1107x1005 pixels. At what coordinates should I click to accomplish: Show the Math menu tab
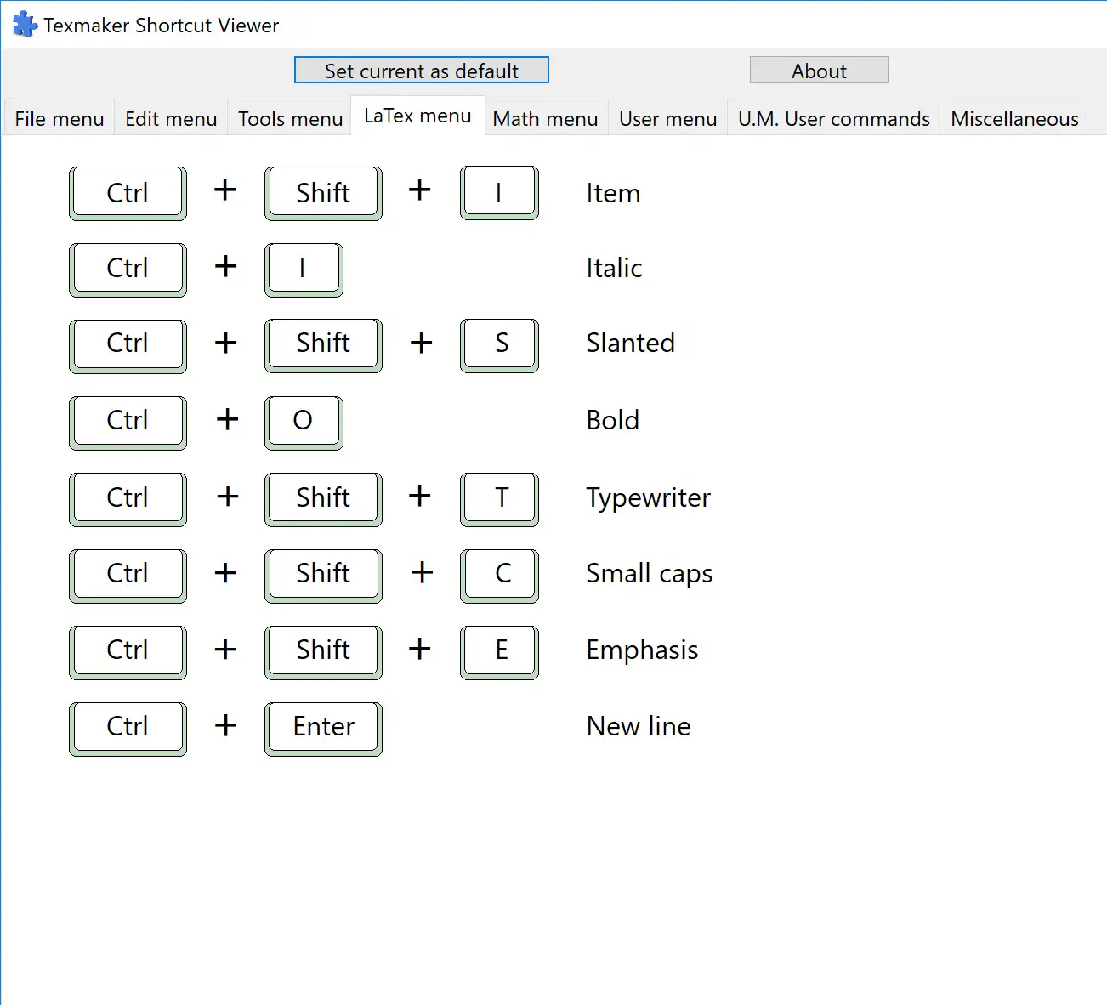545,119
